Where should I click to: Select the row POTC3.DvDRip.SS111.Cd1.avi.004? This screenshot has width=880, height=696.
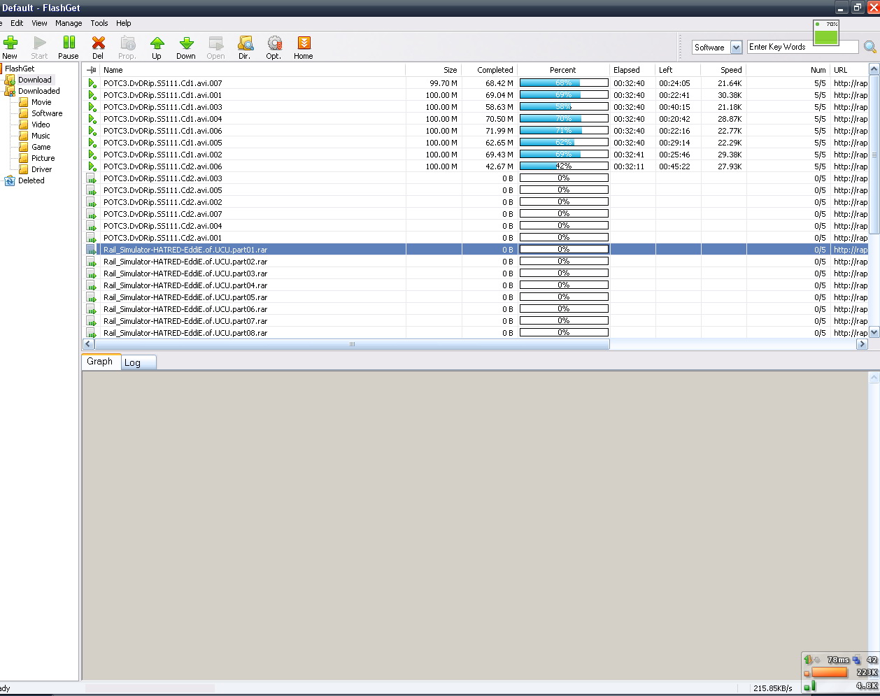pos(475,119)
